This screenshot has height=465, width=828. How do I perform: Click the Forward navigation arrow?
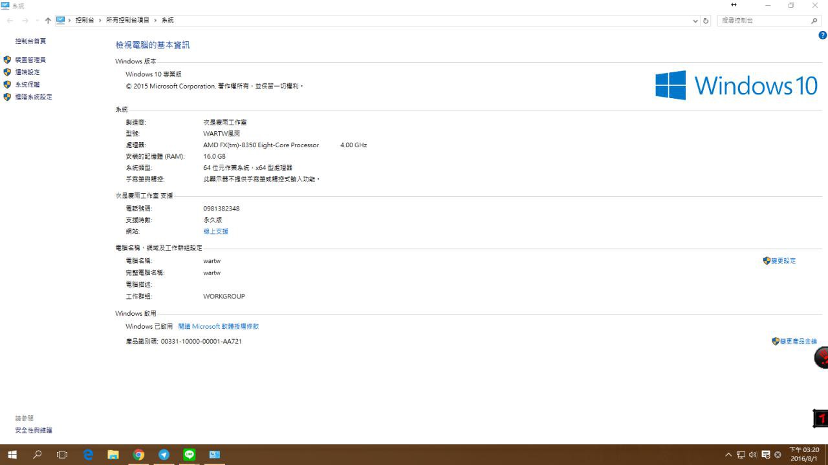[25, 21]
